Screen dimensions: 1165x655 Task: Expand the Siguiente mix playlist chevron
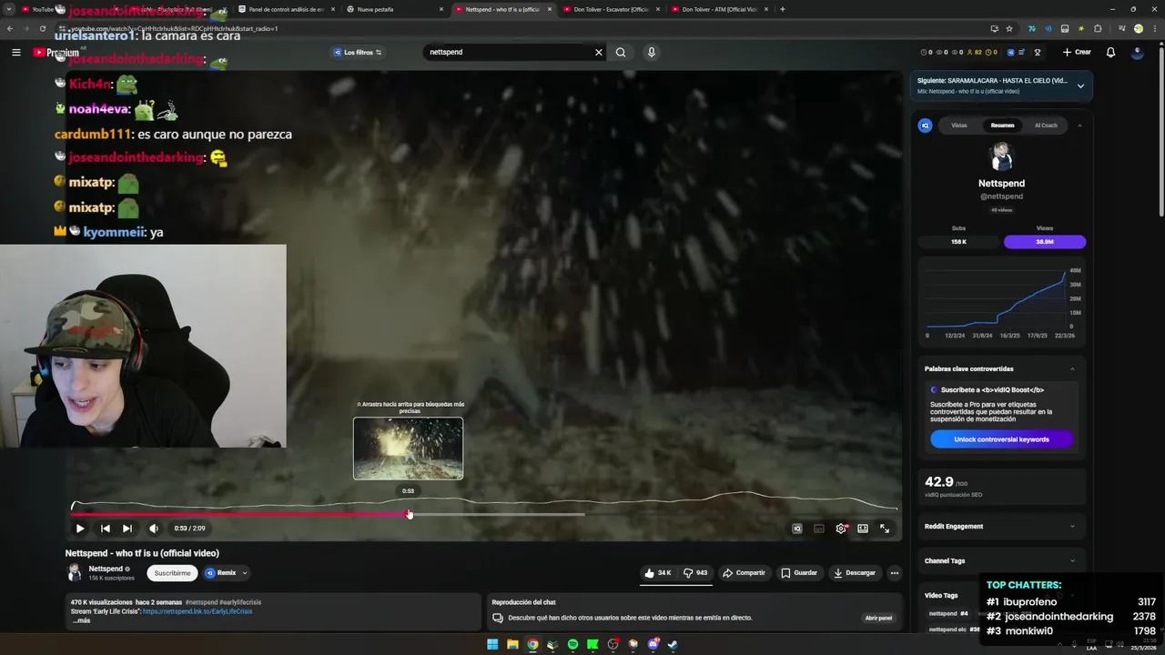point(1080,86)
